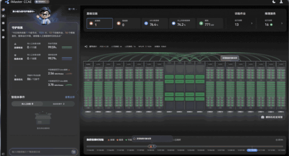The width and height of the screenshot is (289, 156).
Task: Click the fault triangle icon in 守护效果
Action: coord(15,44)
